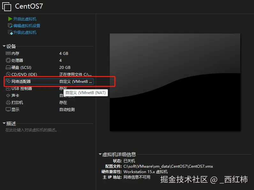Click the CentOS7 title text

[x=29, y=6]
